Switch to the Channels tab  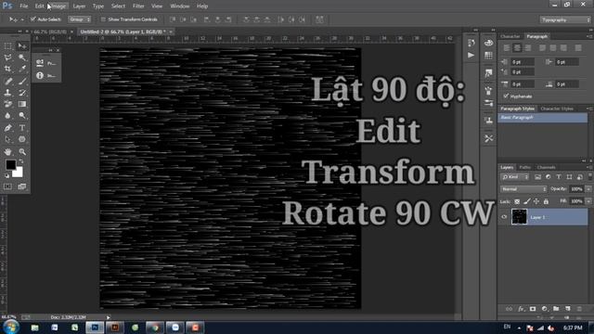click(546, 167)
